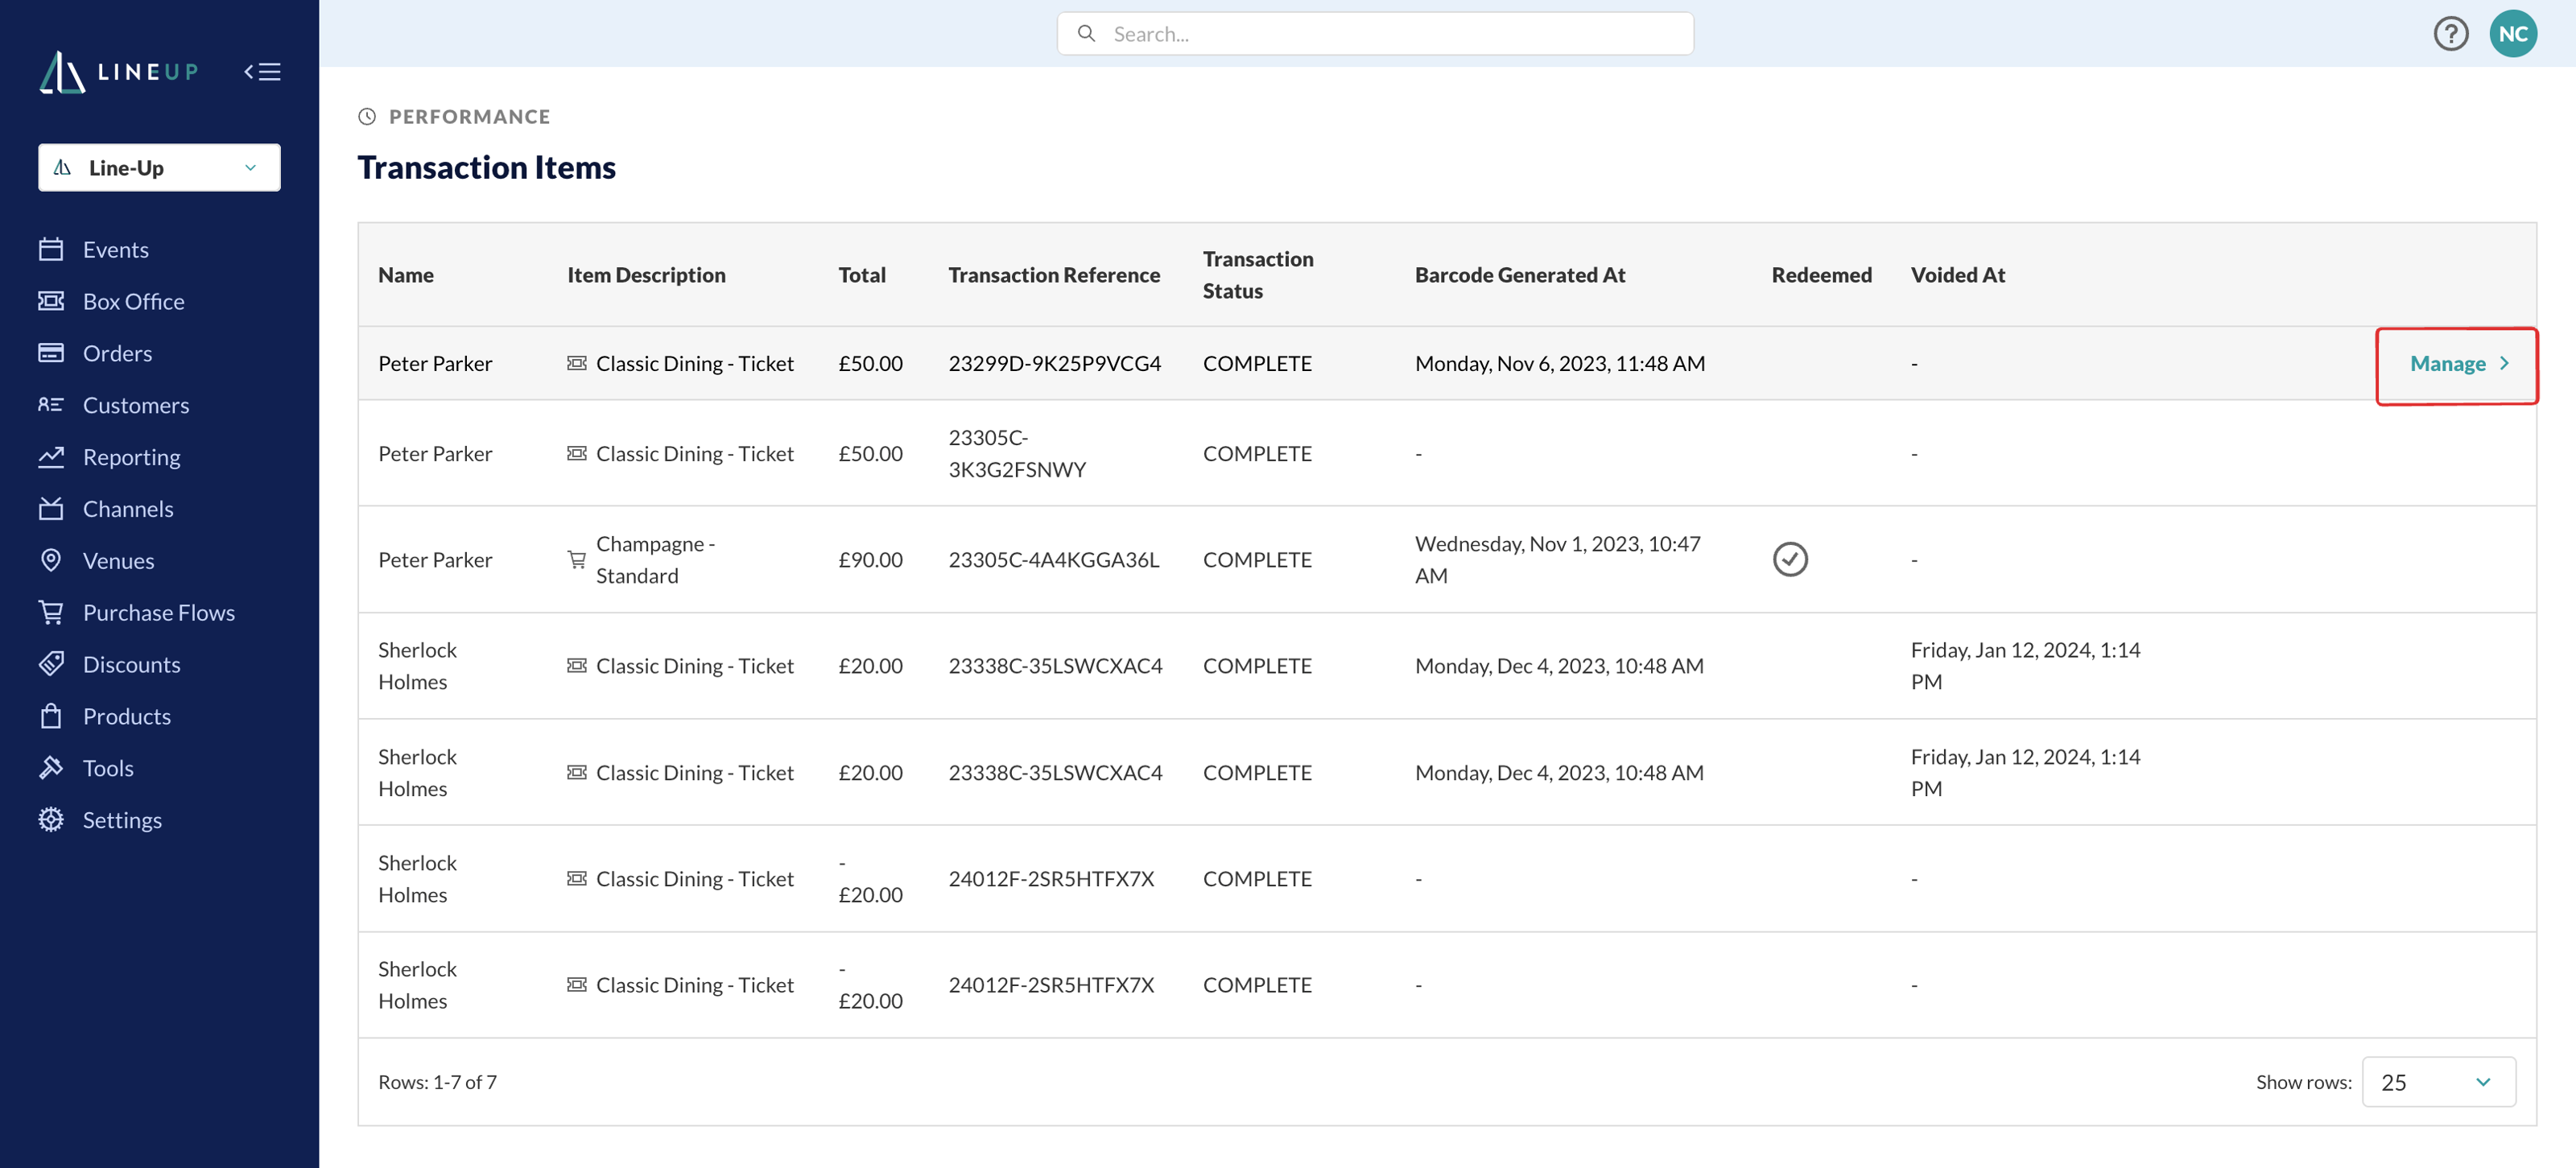Click the Customers list icon
The image size is (2576, 1168).
click(x=51, y=405)
